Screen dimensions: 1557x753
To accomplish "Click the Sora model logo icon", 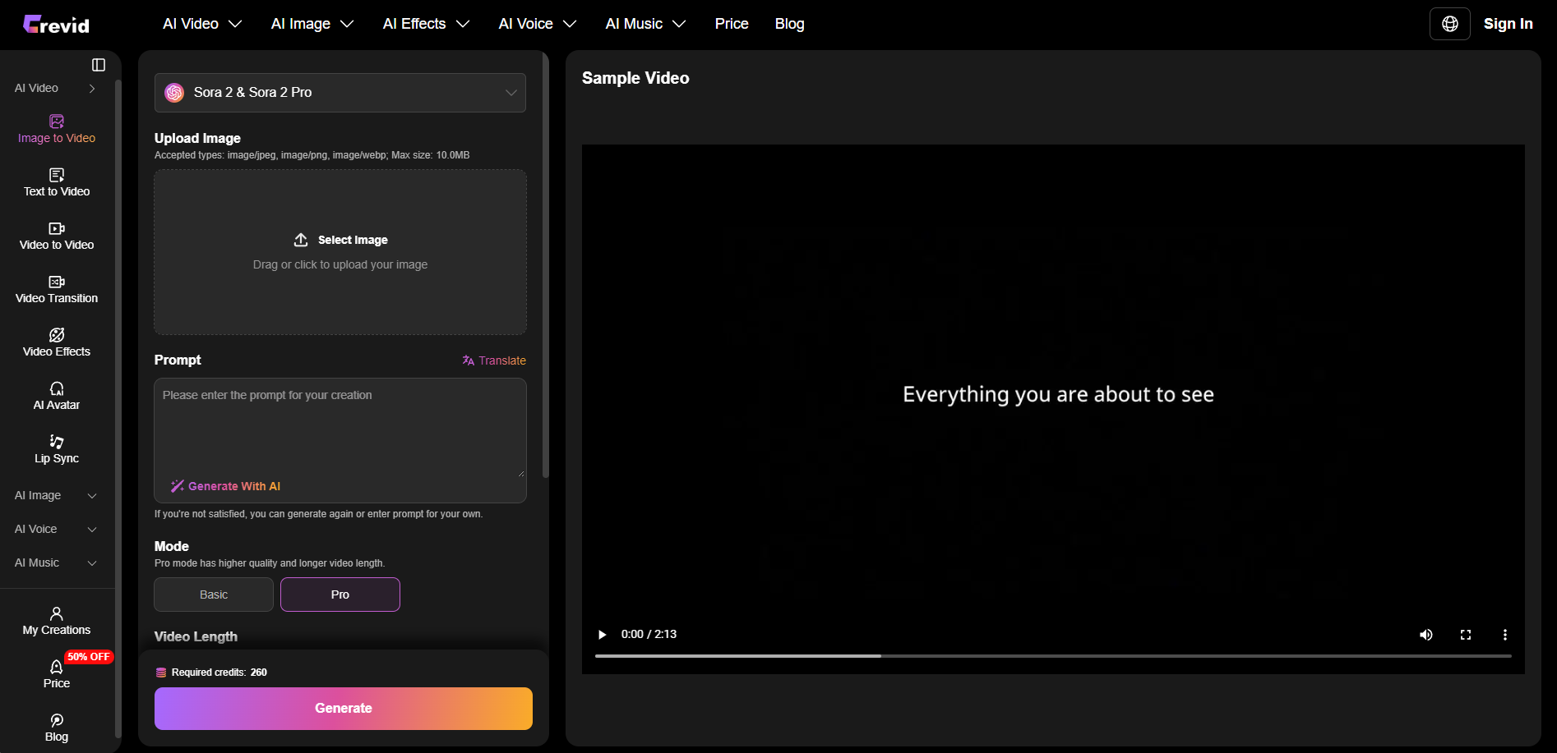I will point(174,93).
